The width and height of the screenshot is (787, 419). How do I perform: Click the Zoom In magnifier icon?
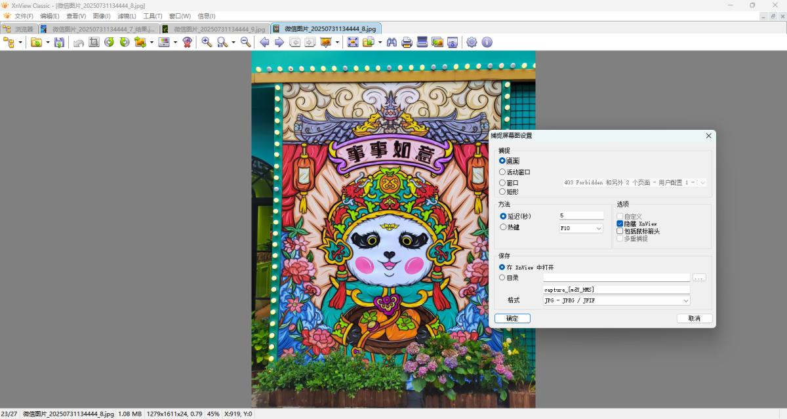coord(207,43)
